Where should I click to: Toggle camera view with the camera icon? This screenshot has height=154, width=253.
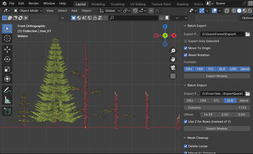(173, 68)
